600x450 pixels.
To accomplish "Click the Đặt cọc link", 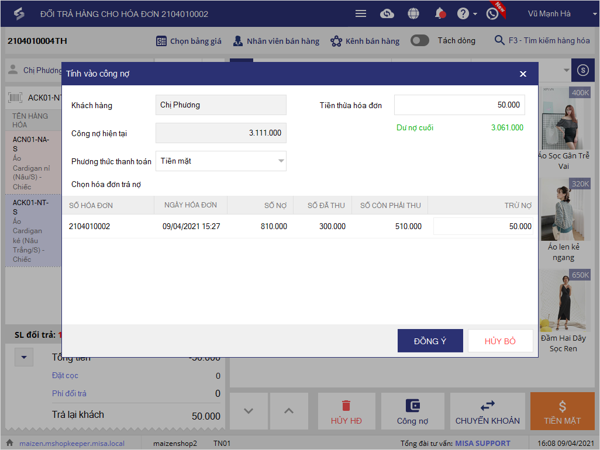I will pyautogui.click(x=65, y=375).
